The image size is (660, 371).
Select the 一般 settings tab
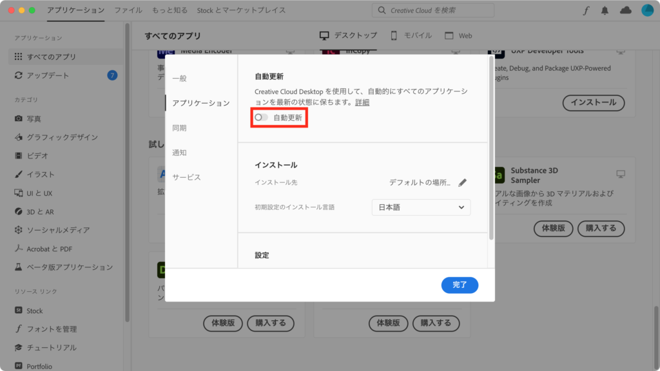pos(179,79)
